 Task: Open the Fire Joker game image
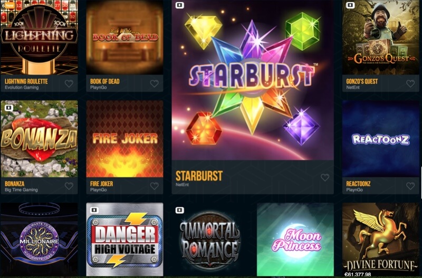pyautogui.click(x=124, y=139)
